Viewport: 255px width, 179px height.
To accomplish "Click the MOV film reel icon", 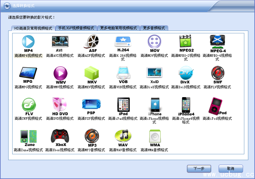I will coord(154,41).
